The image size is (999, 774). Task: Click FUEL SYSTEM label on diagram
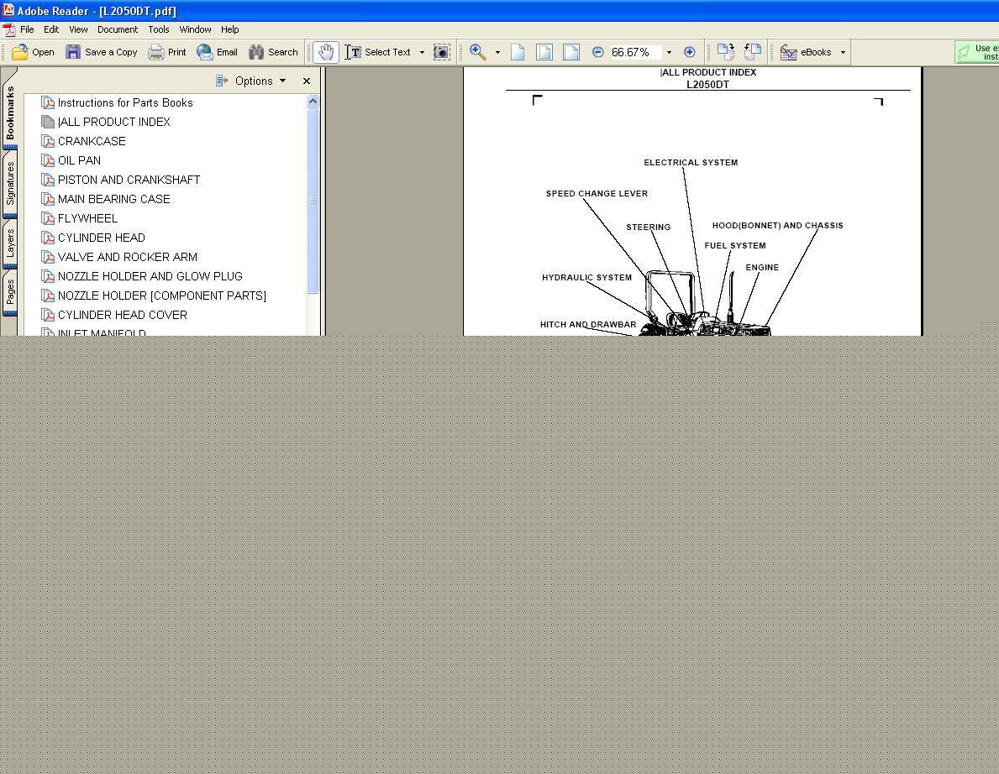click(735, 246)
